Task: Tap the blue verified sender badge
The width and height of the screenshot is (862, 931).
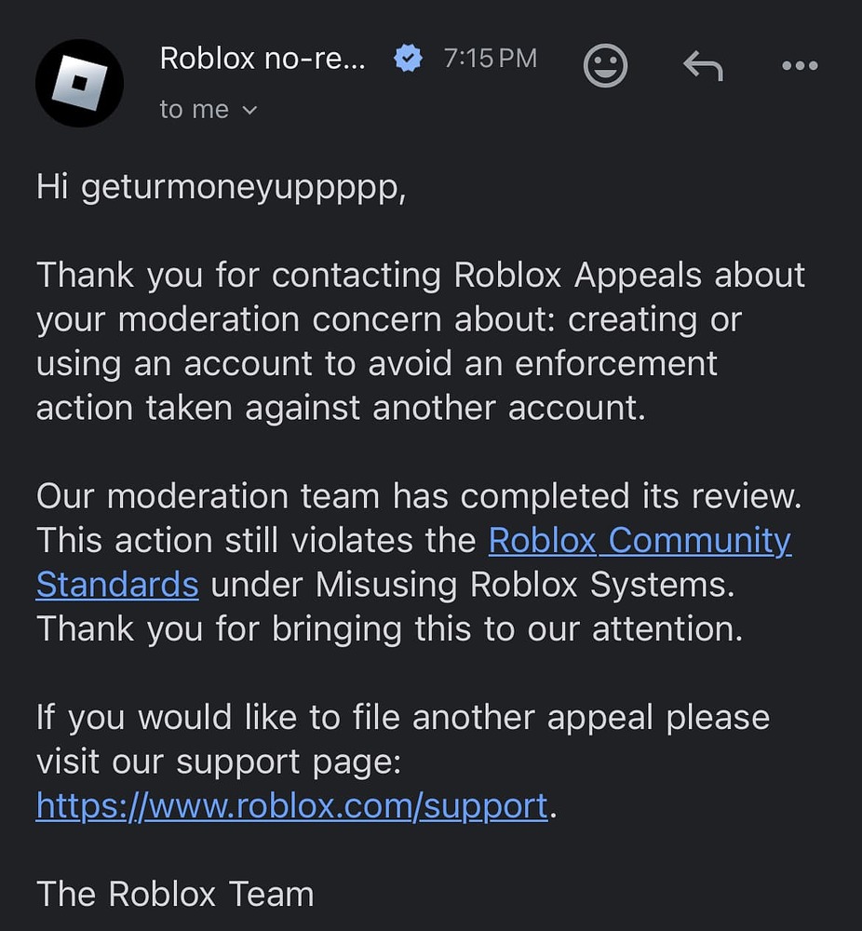Action: [x=407, y=59]
